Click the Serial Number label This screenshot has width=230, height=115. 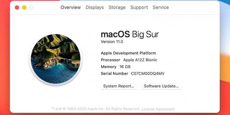114,74
